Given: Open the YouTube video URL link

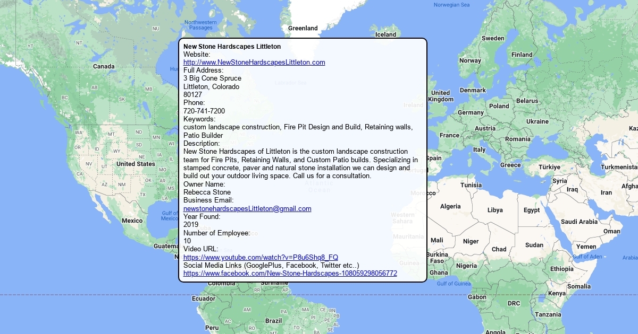Looking at the screenshot, I should 261,257.
